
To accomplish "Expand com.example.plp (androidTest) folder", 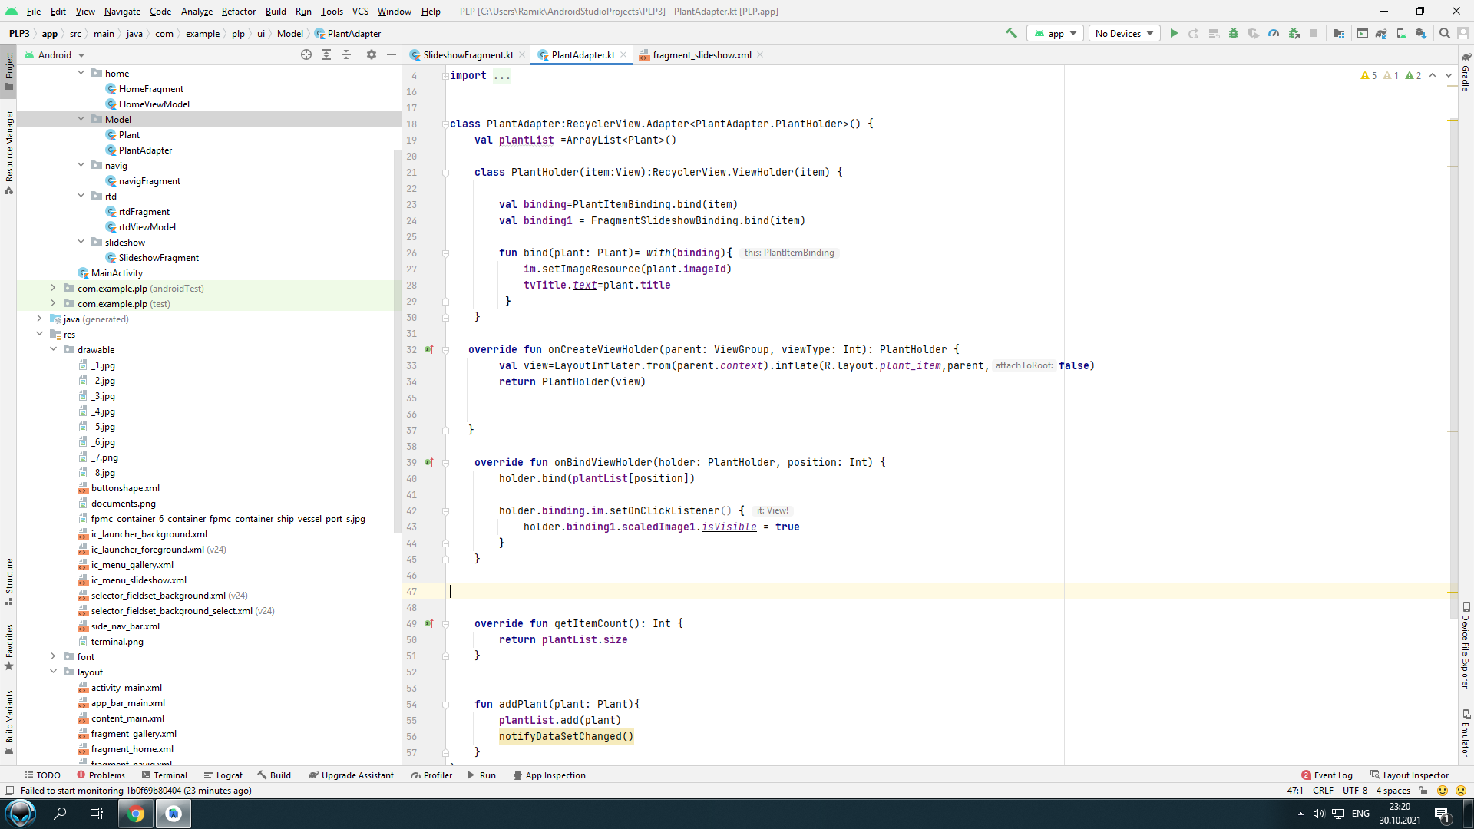I will (53, 288).
